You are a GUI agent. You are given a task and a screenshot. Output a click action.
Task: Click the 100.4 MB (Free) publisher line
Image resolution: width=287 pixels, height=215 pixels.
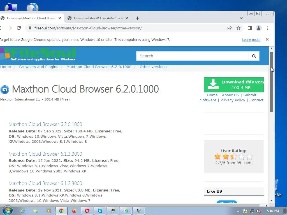tap(35, 99)
